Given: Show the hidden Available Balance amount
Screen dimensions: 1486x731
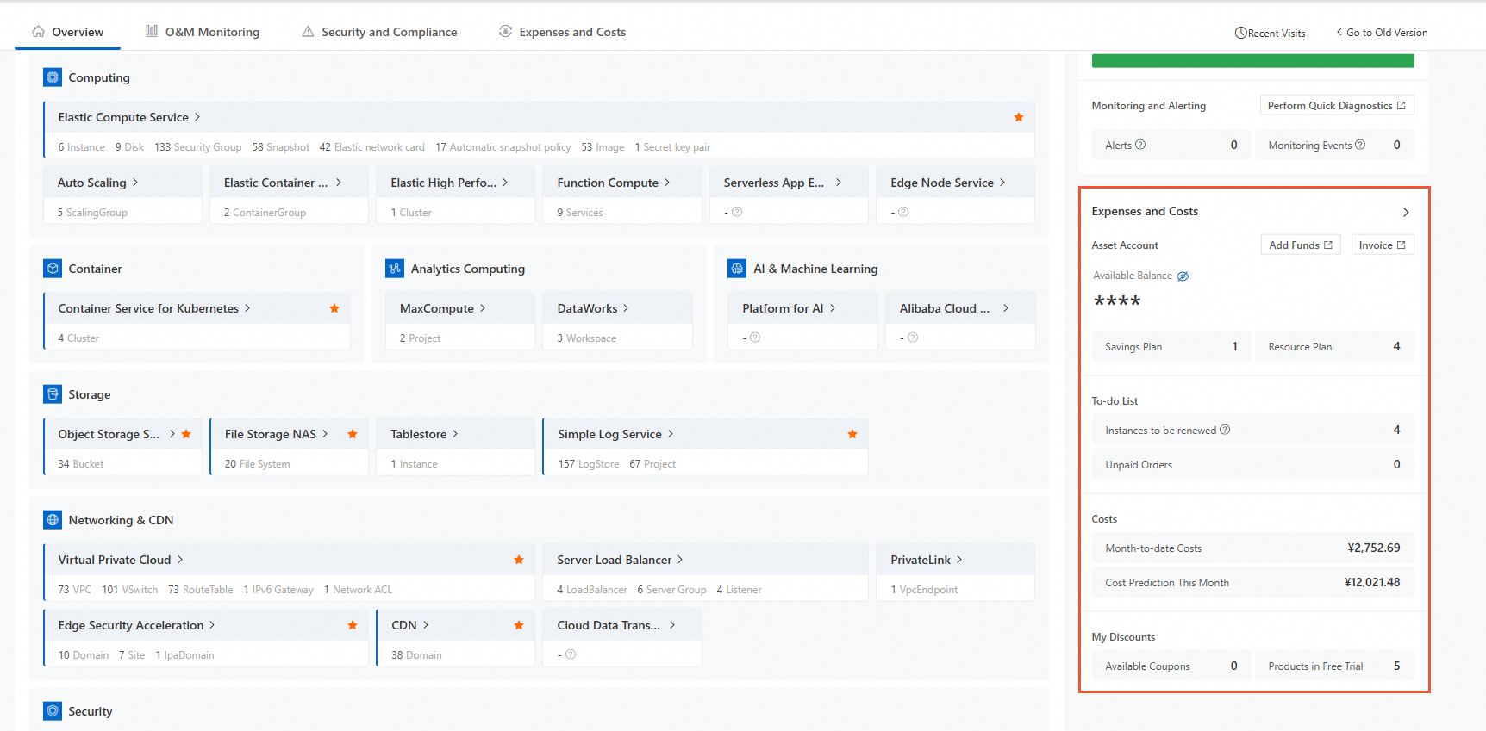Looking at the screenshot, I should pos(1183,276).
